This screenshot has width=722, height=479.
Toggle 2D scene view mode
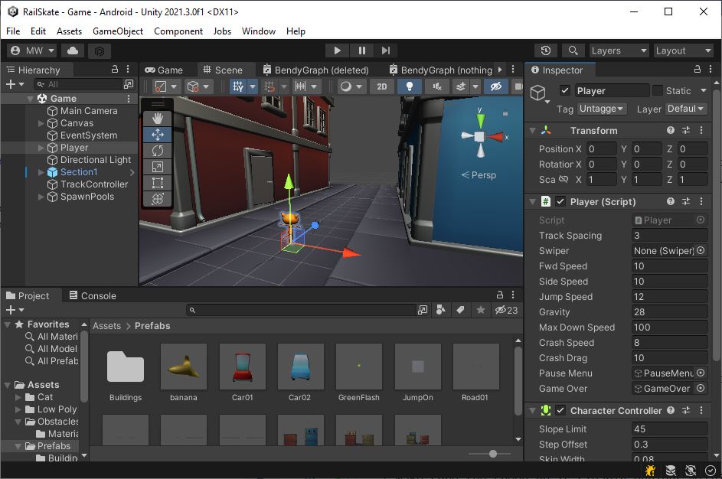click(382, 86)
